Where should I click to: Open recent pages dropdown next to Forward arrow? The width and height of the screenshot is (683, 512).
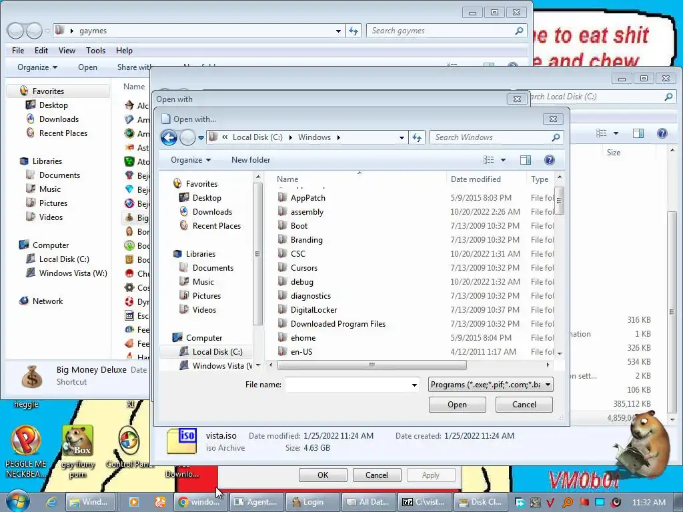click(201, 138)
